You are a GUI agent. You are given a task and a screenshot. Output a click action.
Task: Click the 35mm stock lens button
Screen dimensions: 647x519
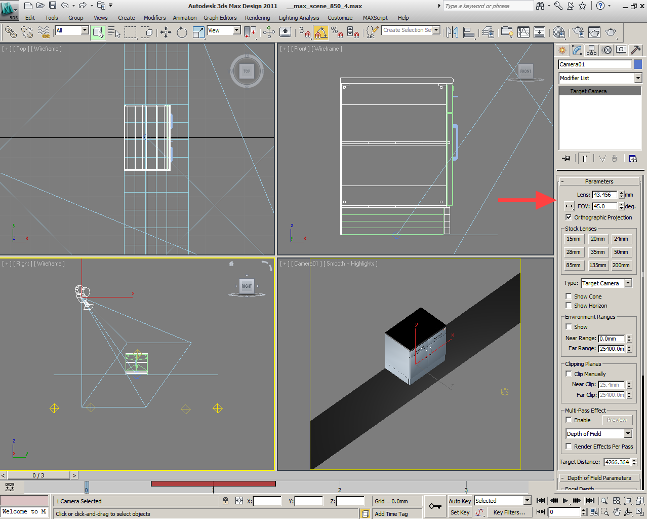click(597, 252)
